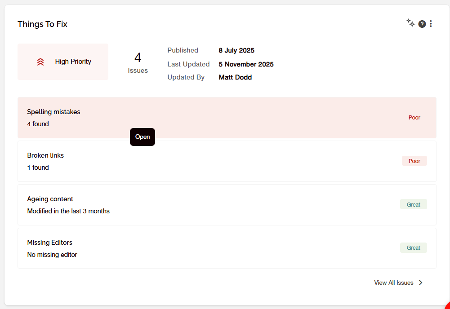
Task: Open the Broken links issue row
Action: pos(227,161)
